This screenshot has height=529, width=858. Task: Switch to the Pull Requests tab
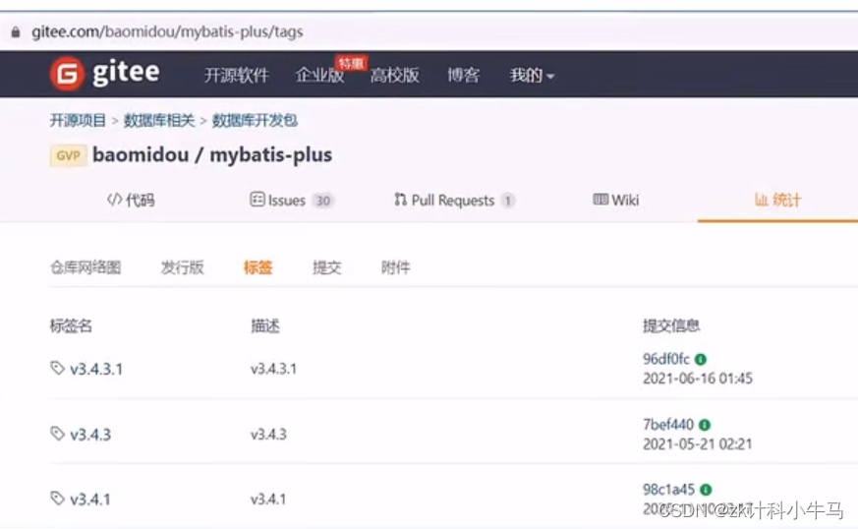(x=454, y=200)
